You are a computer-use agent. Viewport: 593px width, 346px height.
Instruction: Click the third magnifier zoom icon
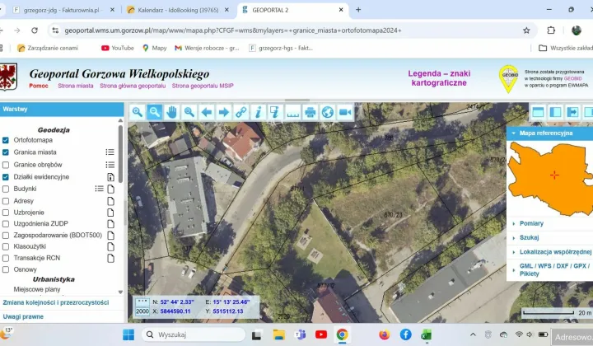click(189, 112)
